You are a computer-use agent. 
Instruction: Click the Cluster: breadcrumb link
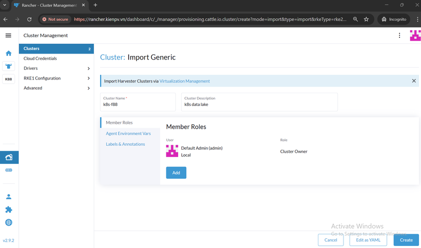click(112, 57)
